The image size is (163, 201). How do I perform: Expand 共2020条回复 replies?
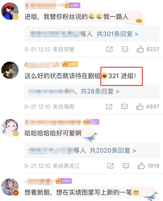(113, 150)
